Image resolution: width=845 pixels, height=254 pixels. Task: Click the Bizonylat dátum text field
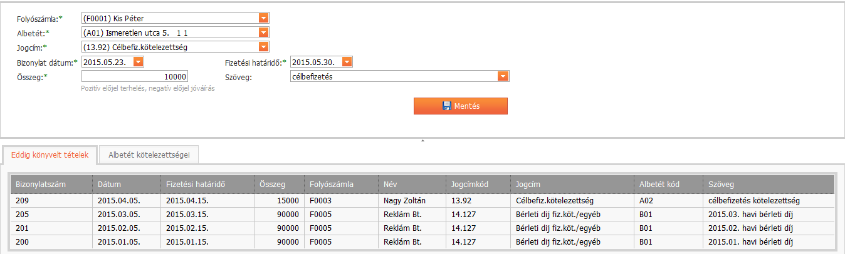coord(107,62)
